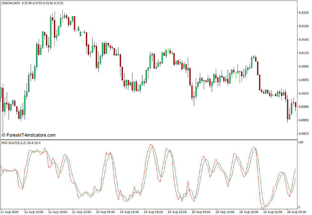Click the stochastic scale 0 level label
The image size is (312, 215).
tap(299, 207)
